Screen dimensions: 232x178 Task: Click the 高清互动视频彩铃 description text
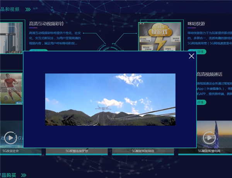pos(55,38)
